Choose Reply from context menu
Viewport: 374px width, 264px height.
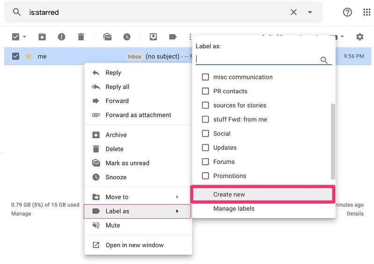(x=138, y=73)
